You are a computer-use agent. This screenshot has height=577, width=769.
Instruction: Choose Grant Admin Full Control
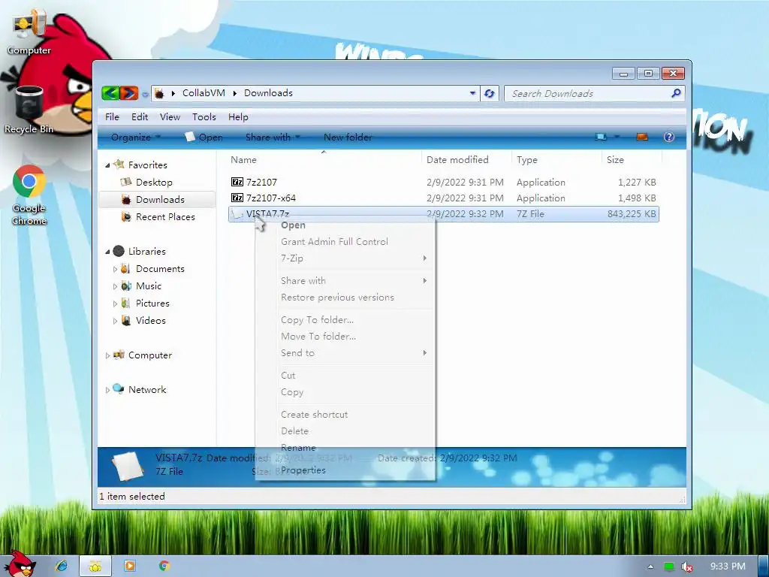(x=334, y=241)
